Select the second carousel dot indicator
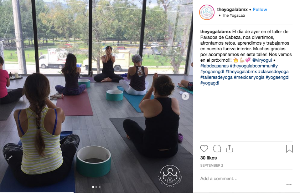The width and height of the screenshot is (300, 193). pyautogui.click(x=97, y=187)
